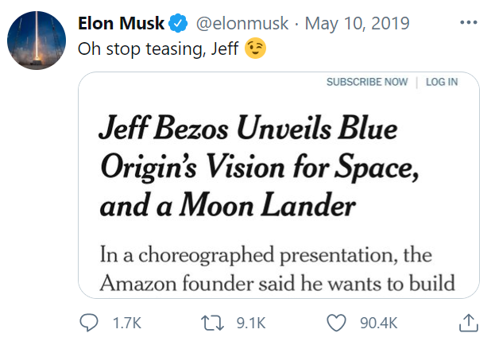The height and width of the screenshot is (341, 491).
Task: Like the tweet with heart icon
Action: (x=336, y=324)
